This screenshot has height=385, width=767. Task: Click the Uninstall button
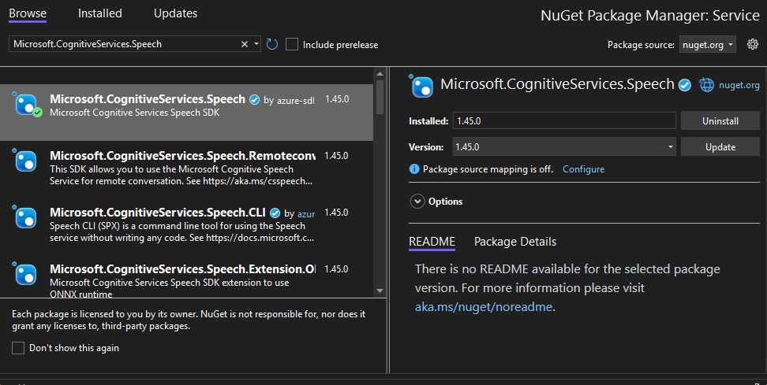click(x=720, y=121)
